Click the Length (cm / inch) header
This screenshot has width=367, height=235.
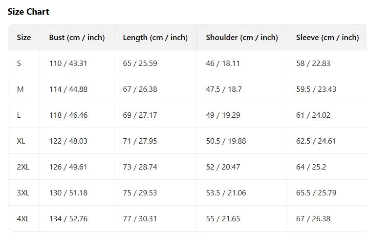(155, 38)
